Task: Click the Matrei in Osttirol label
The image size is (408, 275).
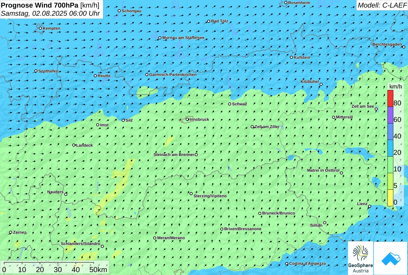Action: (x=323, y=170)
